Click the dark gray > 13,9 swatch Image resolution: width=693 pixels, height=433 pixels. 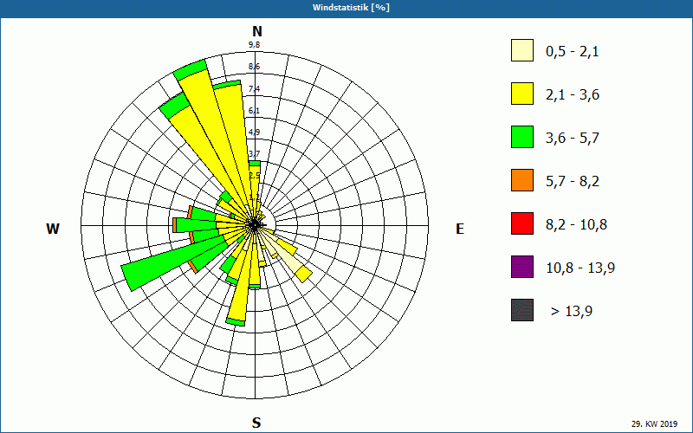[x=522, y=310]
